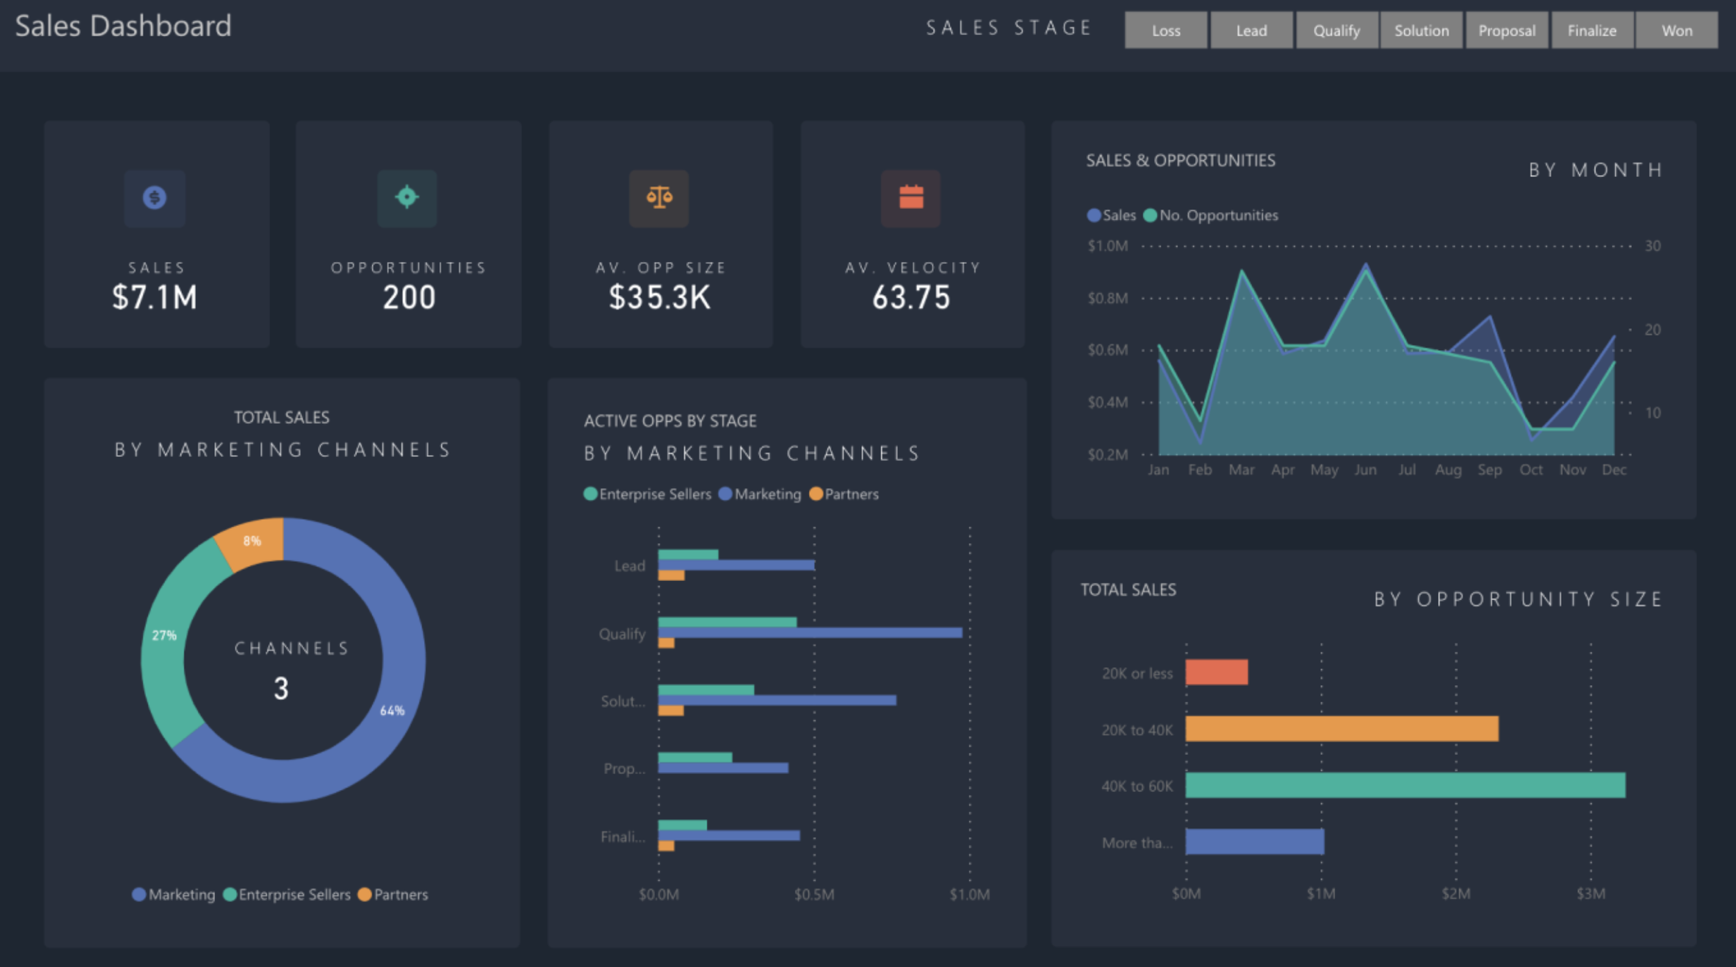Toggle the Lead sales stage filter
The height and width of the screenshot is (967, 1736).
tap(1251, 31)
